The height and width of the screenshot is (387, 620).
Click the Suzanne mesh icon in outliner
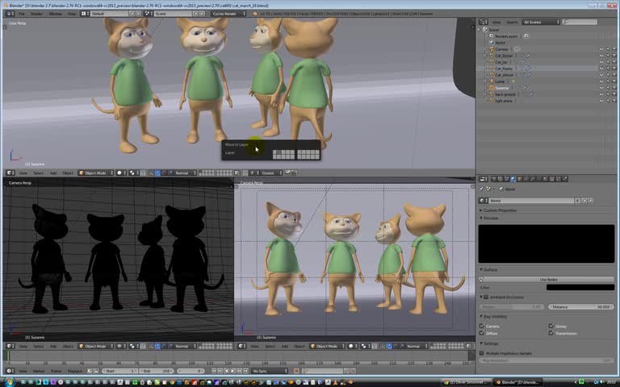pos(492,88)
